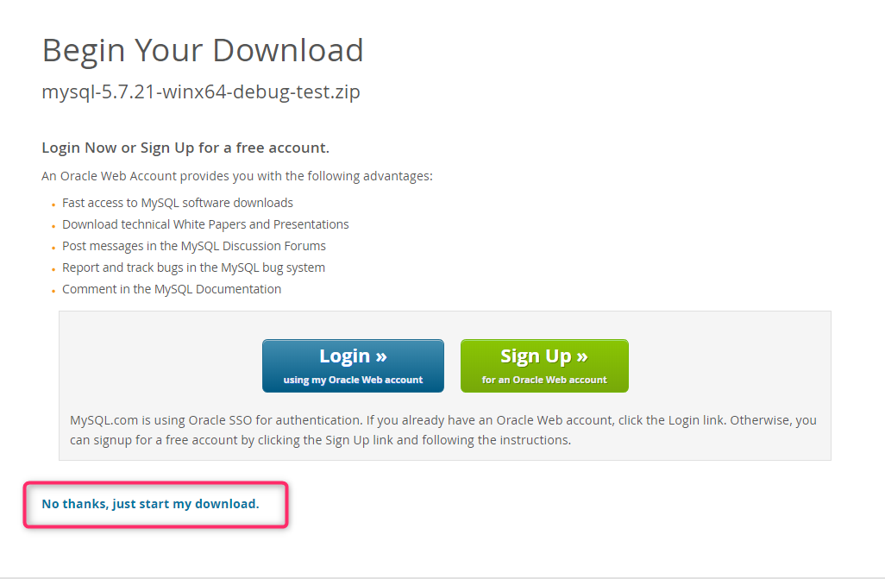
Task: Click the orange bullet beside Download technical
Action: point(53,227)
